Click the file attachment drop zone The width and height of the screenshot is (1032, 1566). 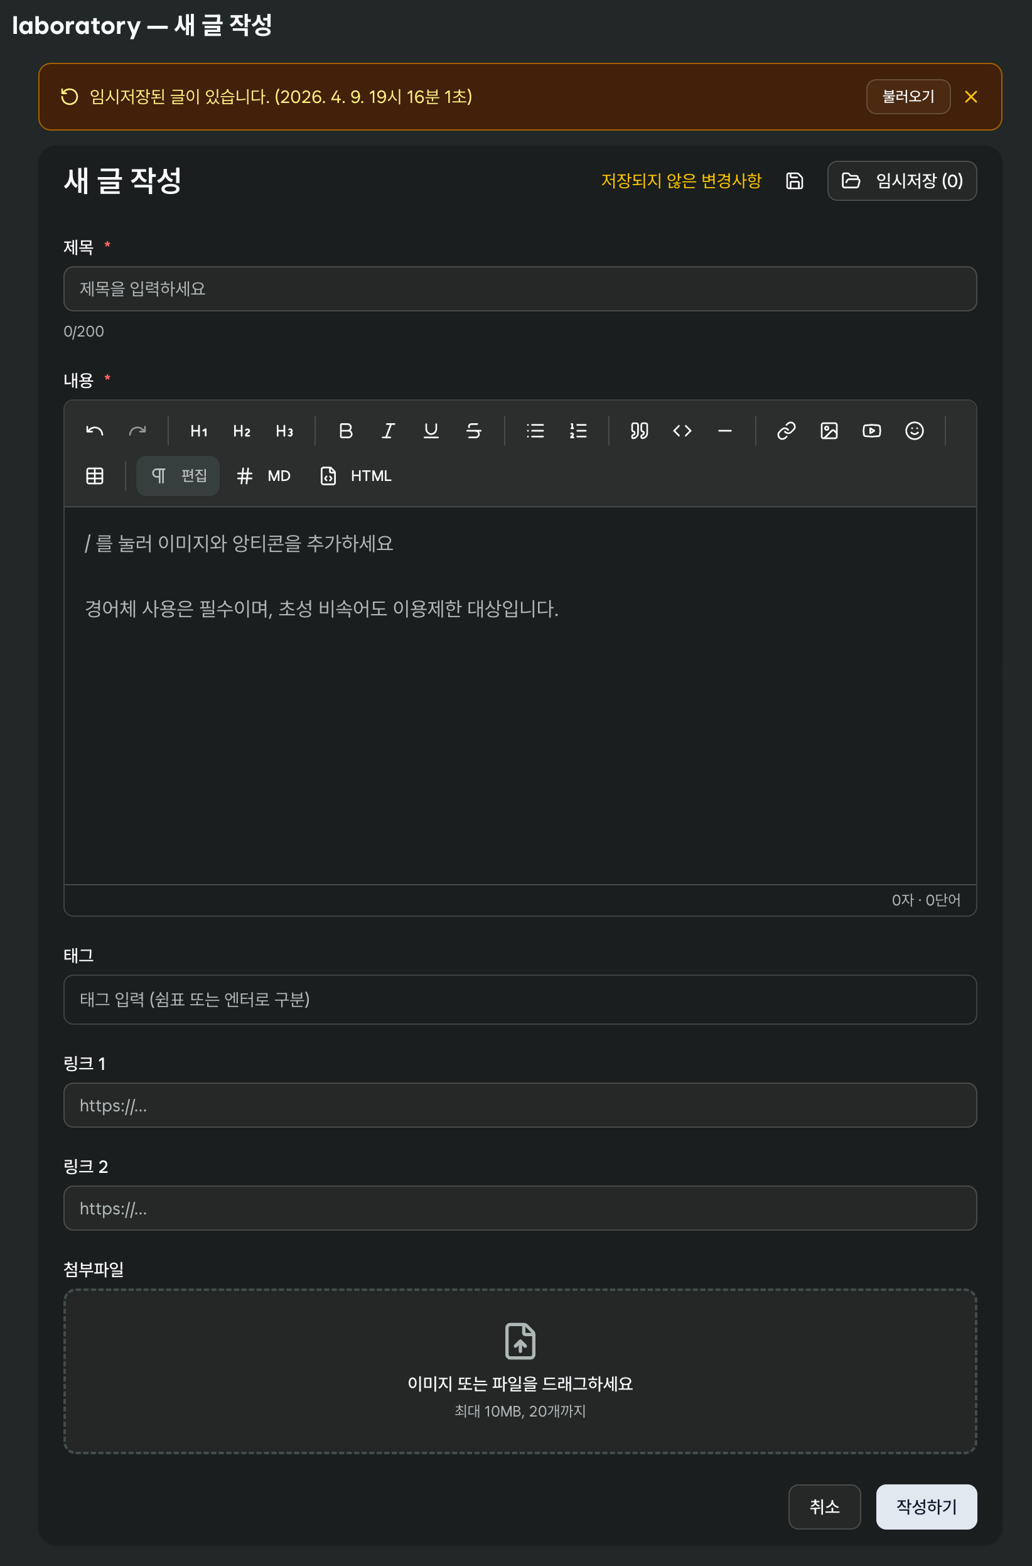[x=520, y=1371]
